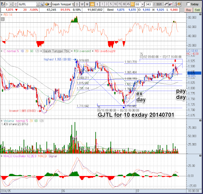Click the Gajah Tunggal name field
This screenshot has width=203, height=194.
tap(63, 4)
